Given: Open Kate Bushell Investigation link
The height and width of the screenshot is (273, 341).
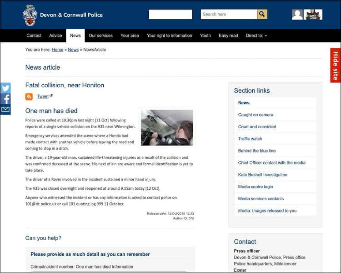Looking at the screenshot, I should tap(275, 175).
